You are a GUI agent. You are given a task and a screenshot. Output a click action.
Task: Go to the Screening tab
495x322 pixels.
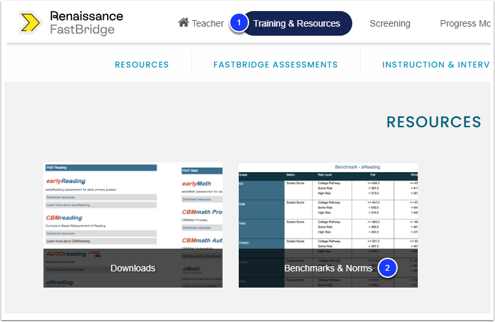coord(390,23)
